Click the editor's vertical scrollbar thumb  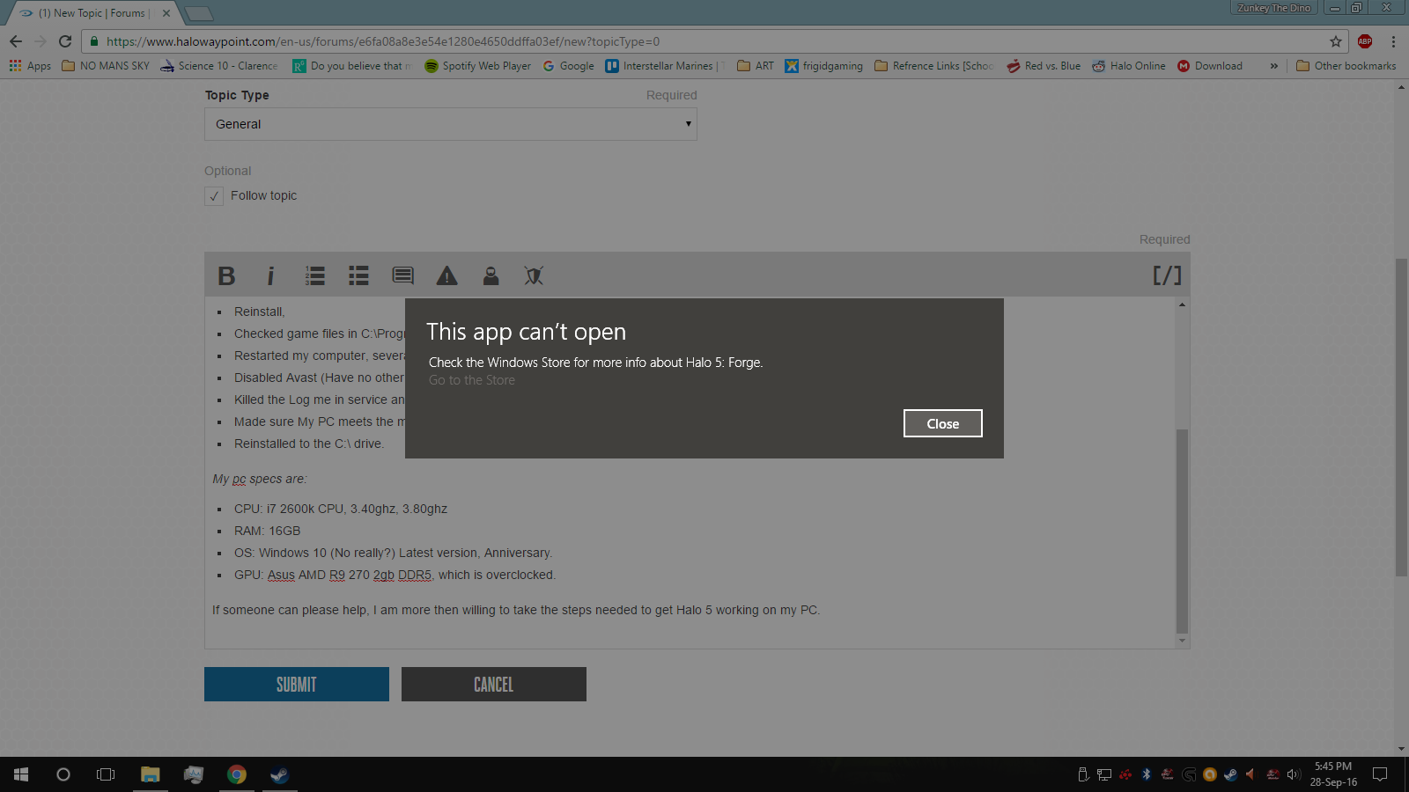pyautogui.click(x=1182, y=531)
